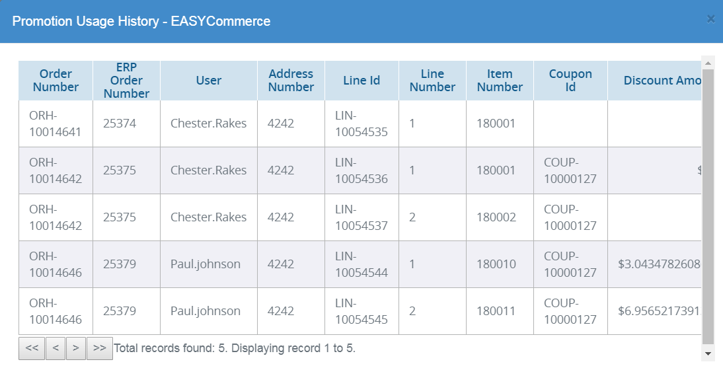
Task: Click line id LIN-10054535
Action: [x=361, y=124]
